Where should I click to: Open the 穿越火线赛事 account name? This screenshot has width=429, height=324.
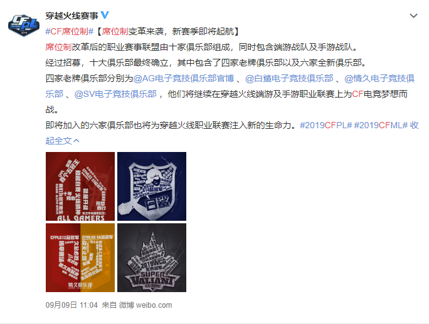[x=71, y=16]
